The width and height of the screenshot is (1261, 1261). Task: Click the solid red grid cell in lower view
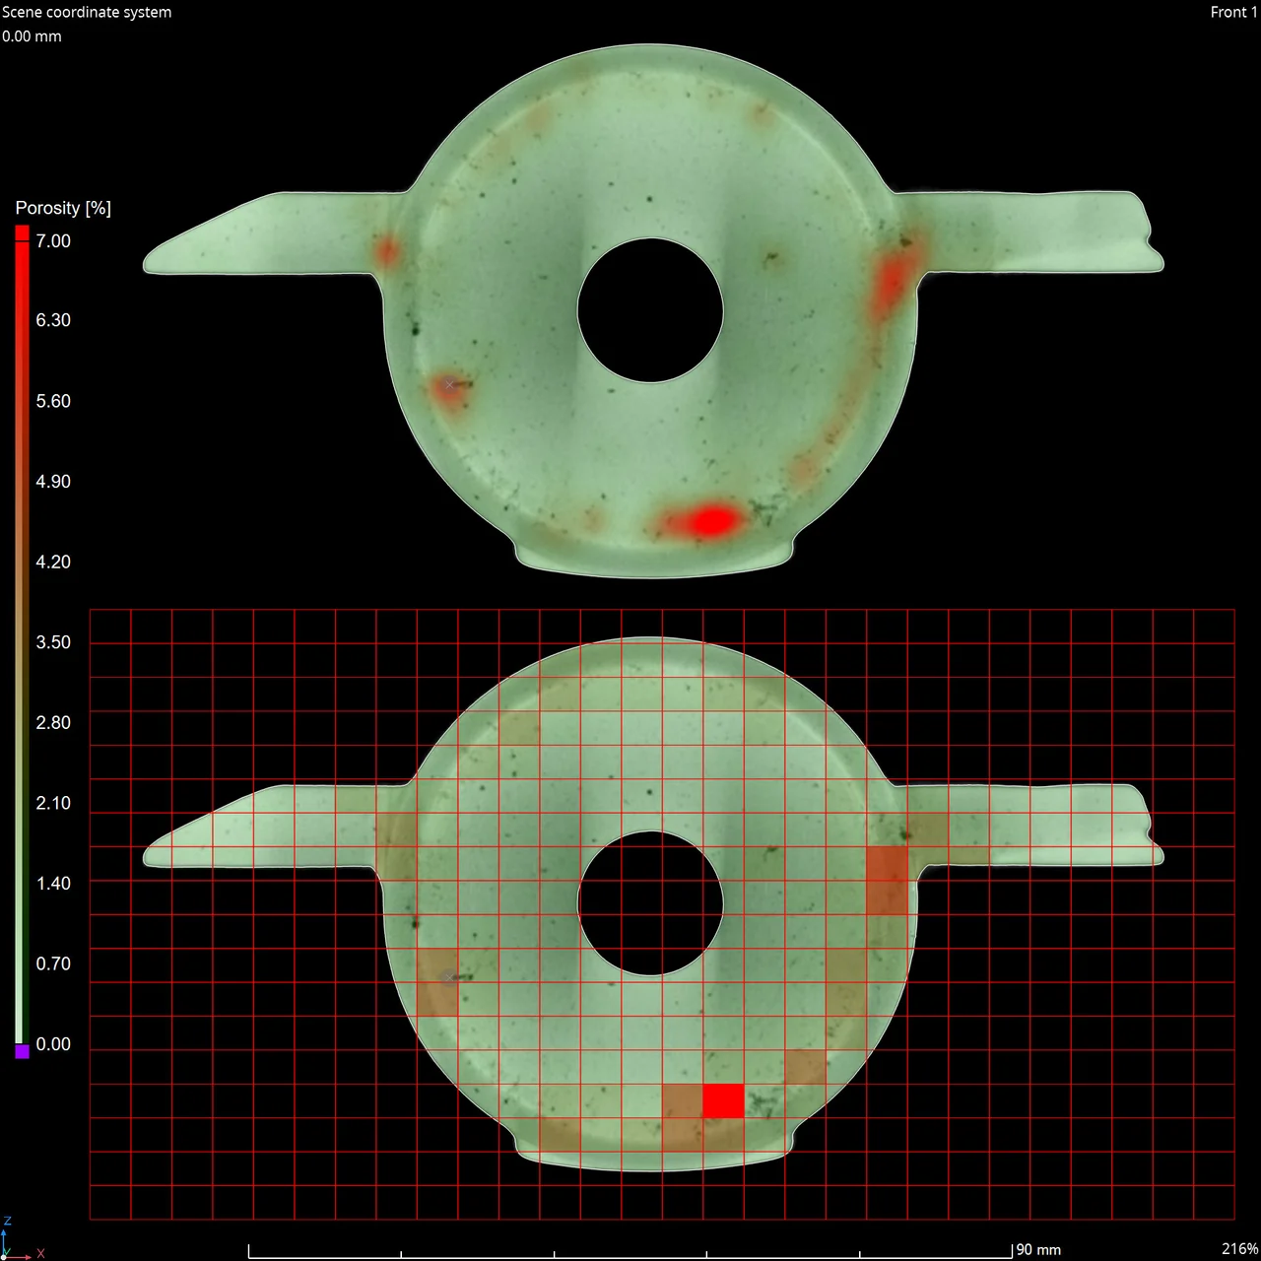(x=723, y=1100)
